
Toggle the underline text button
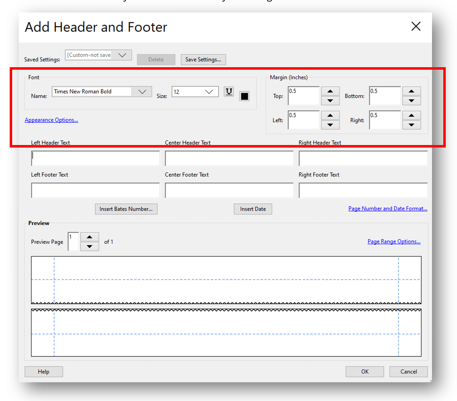(x=229, y=92)
